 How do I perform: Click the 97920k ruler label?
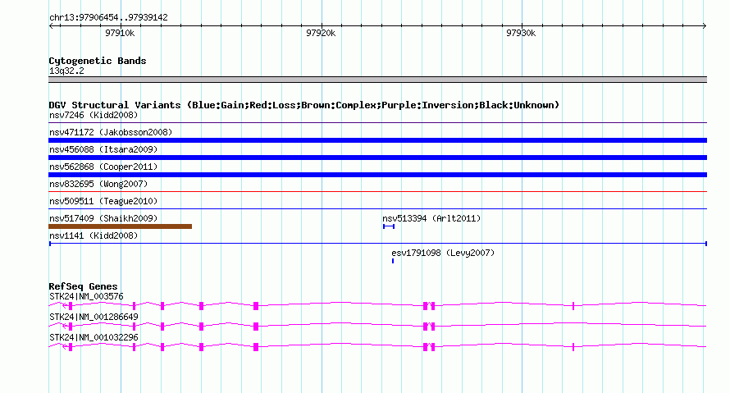321,33
